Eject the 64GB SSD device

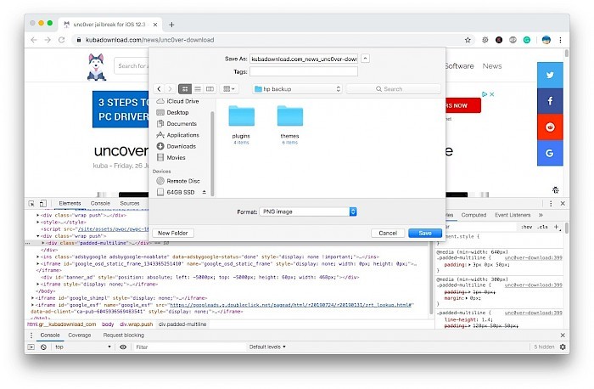[x=205, y=192]
